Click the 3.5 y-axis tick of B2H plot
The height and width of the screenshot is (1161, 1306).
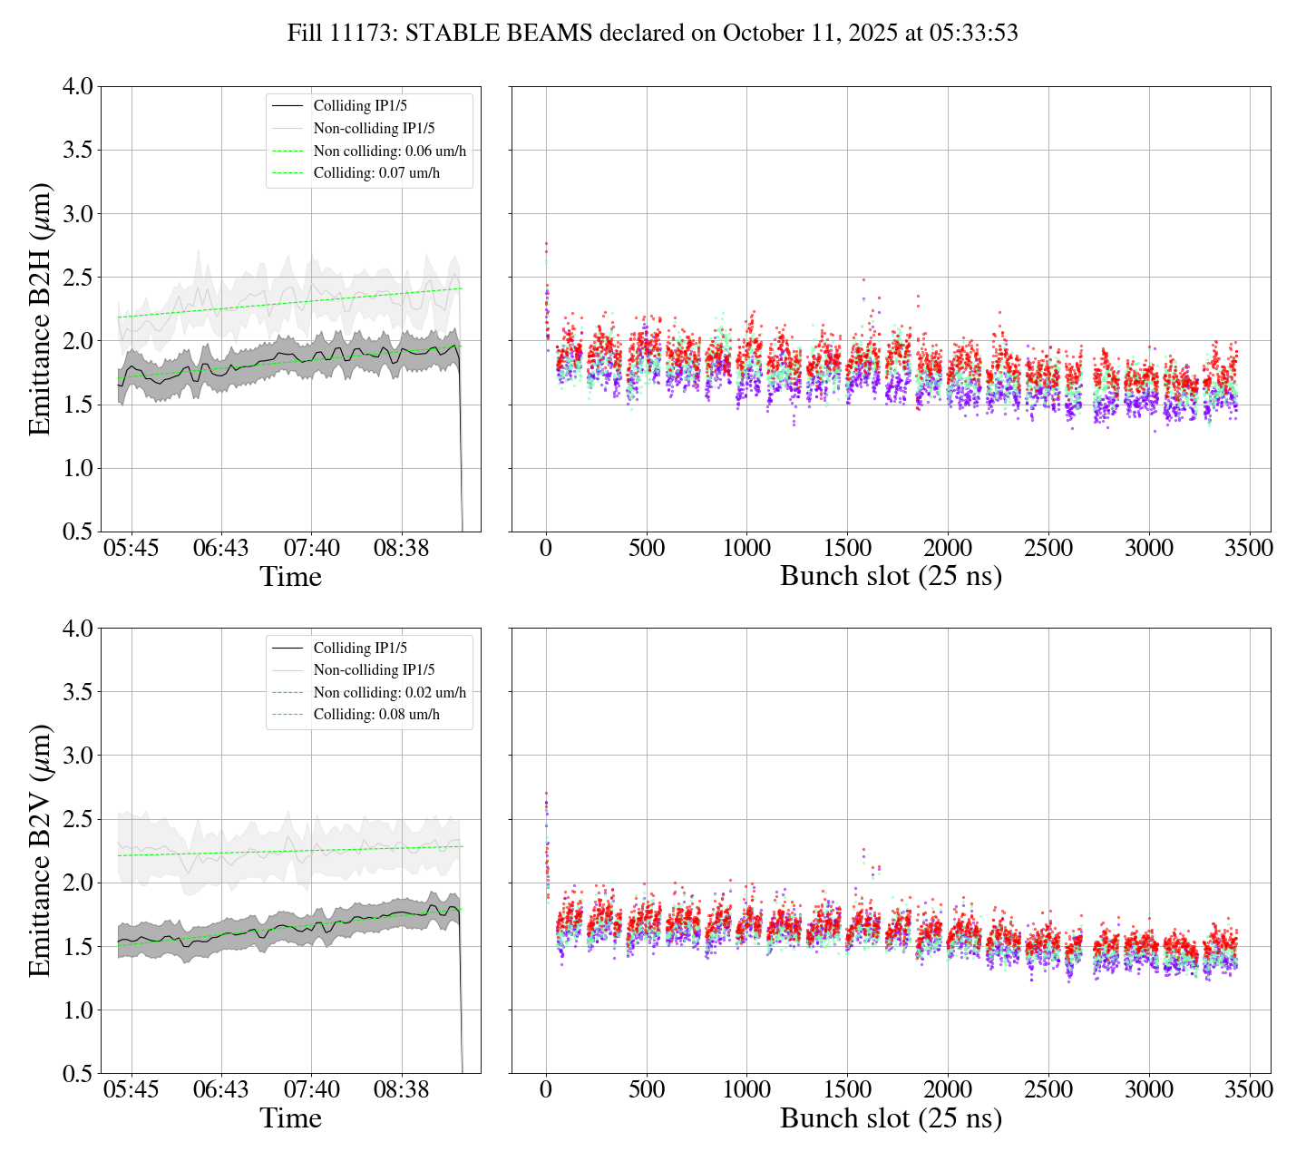click(x=76, y=150)
